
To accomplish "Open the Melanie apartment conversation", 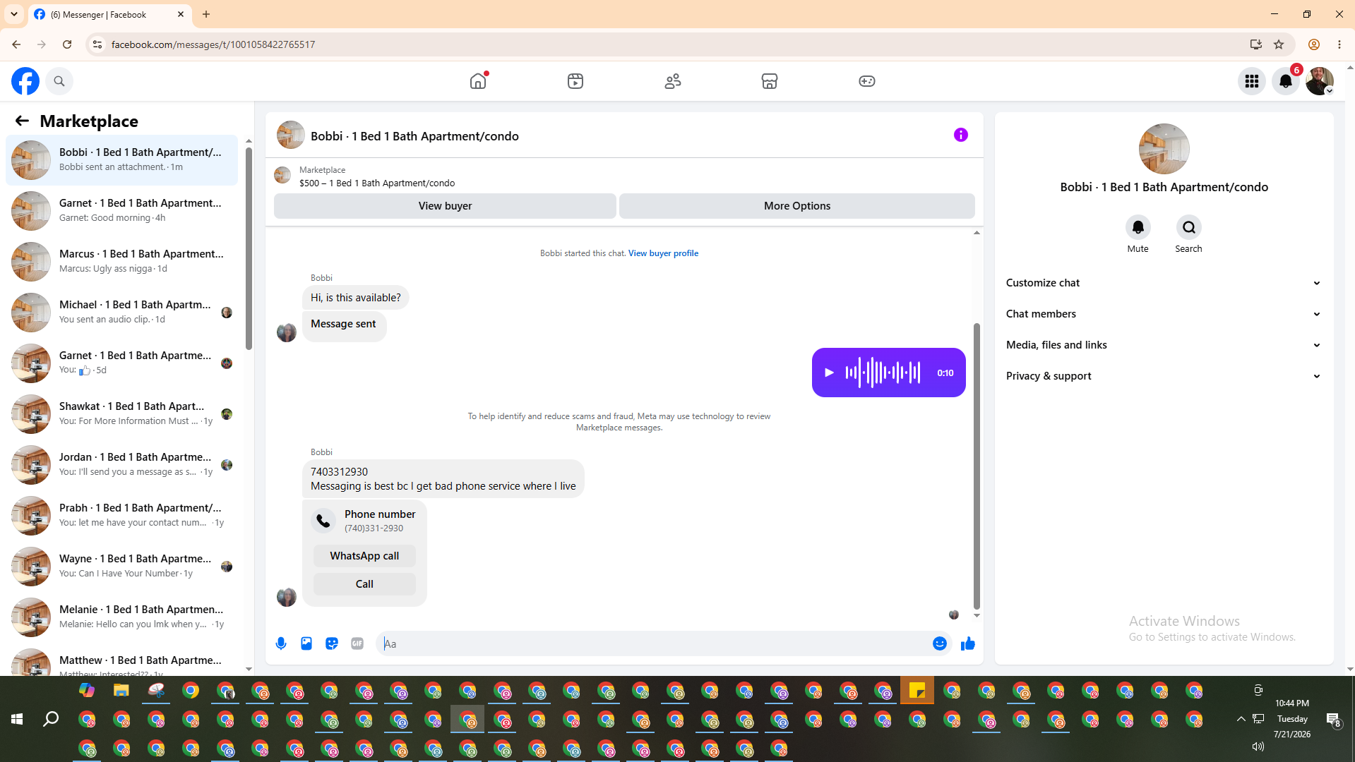I will [x=122, y=617].
